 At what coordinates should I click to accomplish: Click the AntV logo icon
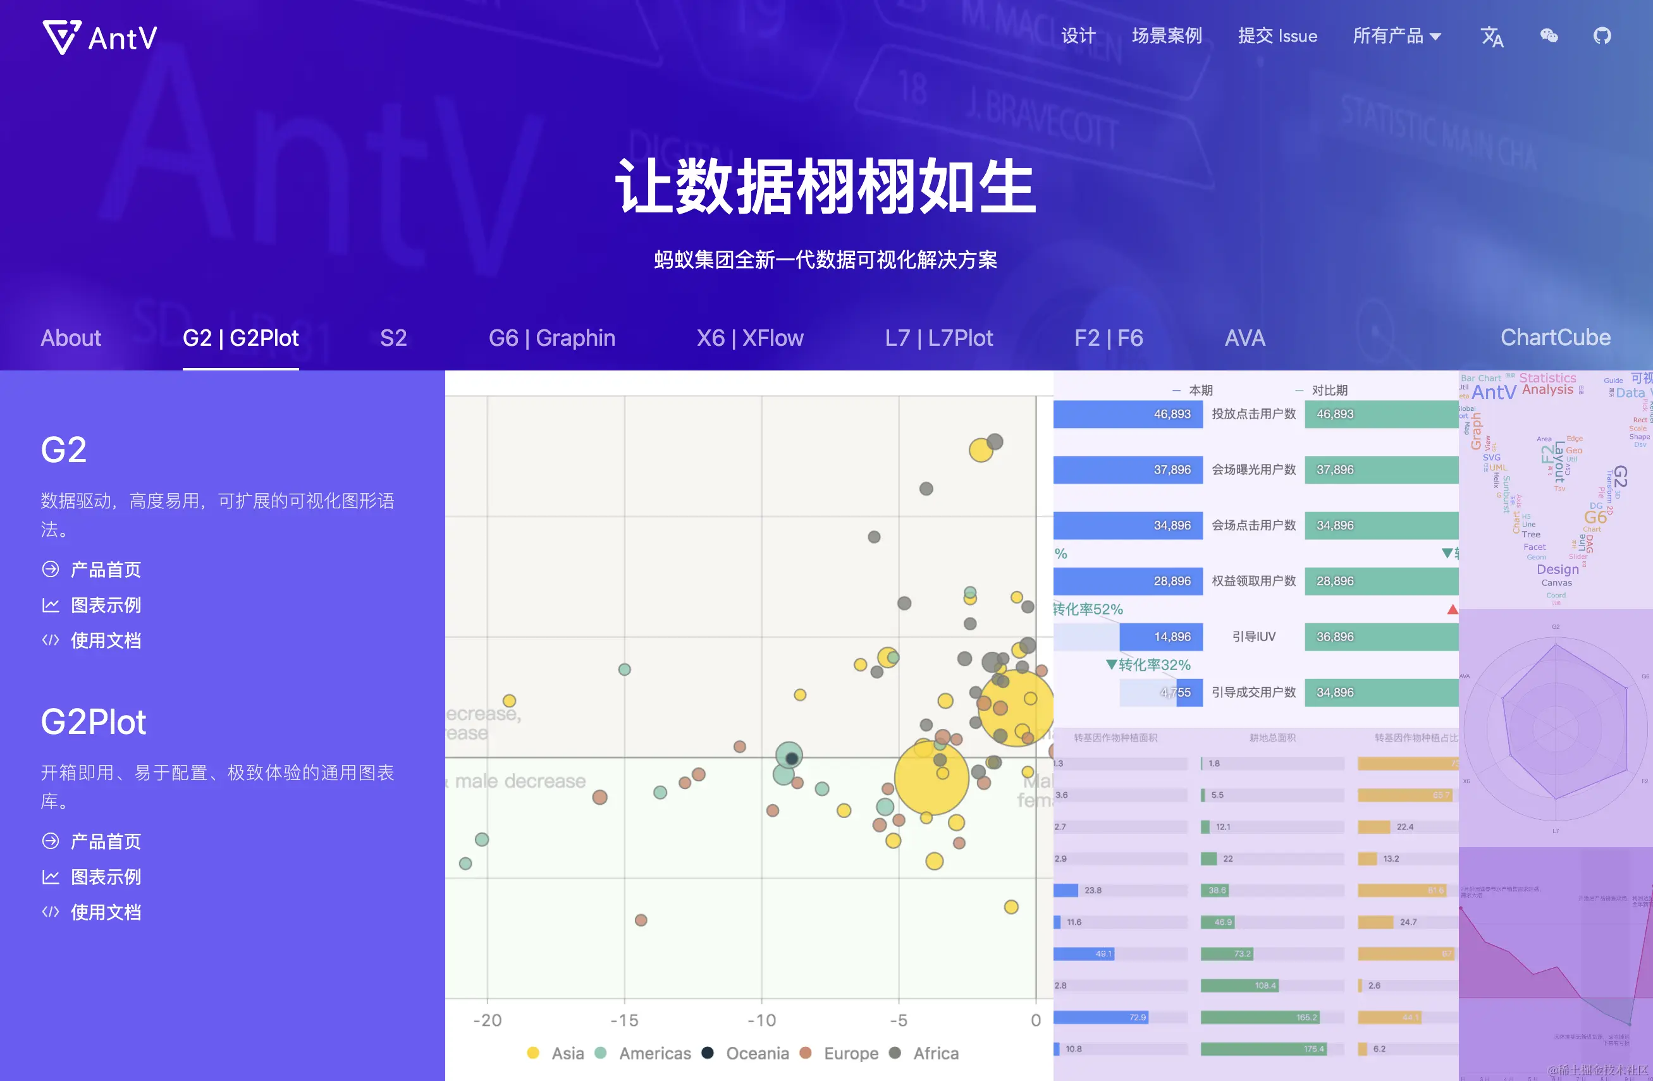coord(62,37)
